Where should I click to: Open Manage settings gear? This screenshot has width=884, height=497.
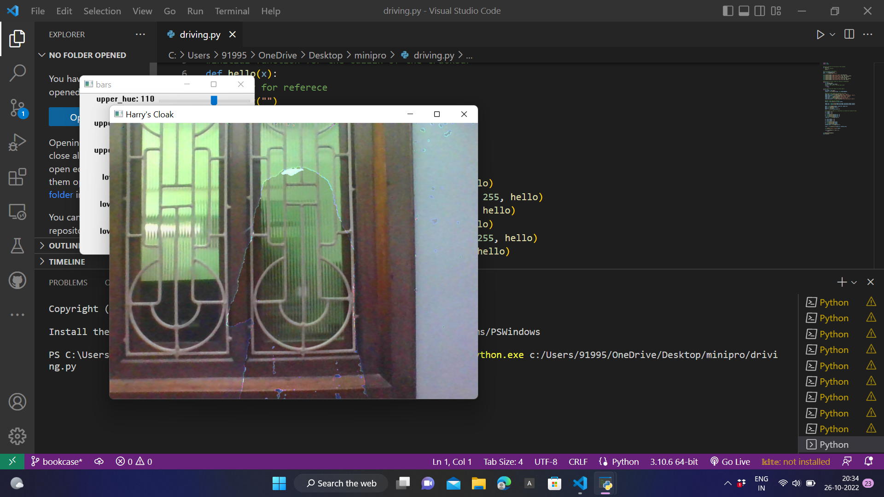(x=17, y=436)
